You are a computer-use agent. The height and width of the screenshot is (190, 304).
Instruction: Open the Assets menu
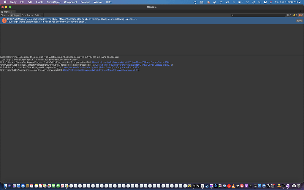[39, 2]
